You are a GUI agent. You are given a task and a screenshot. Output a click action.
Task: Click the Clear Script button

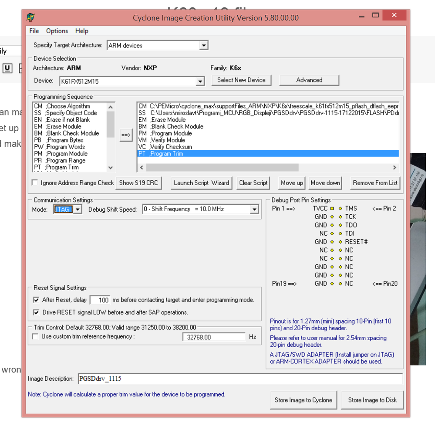253,183
